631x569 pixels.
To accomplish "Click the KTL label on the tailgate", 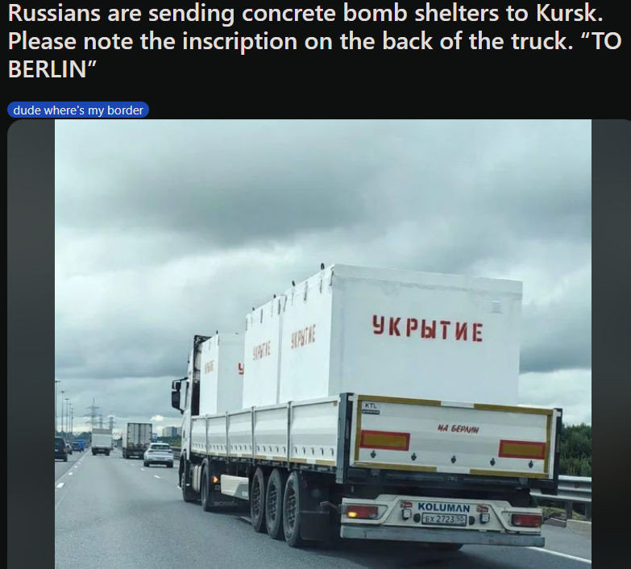I will click(x=370, y=406).
